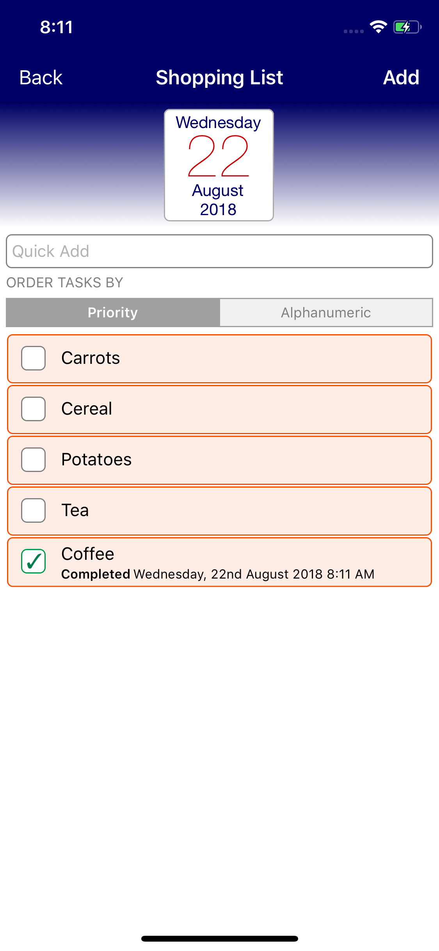
Task: Tick the Tea checkbox
Action: pos(34,510)
